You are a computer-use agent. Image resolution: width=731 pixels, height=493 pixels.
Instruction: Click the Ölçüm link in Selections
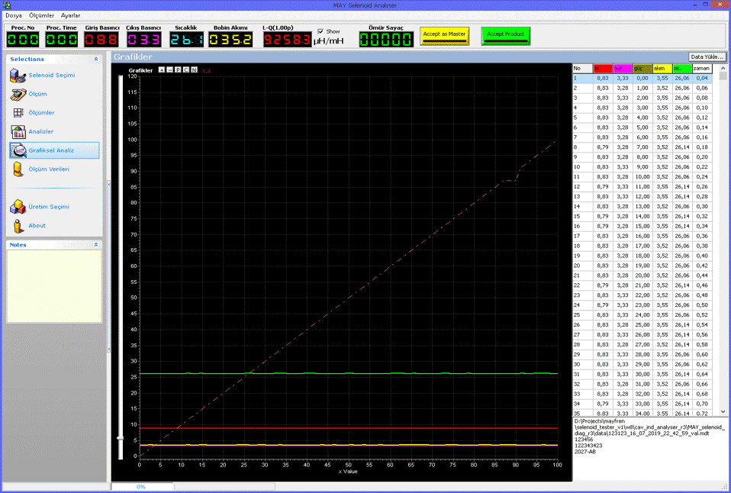[37, 94]
